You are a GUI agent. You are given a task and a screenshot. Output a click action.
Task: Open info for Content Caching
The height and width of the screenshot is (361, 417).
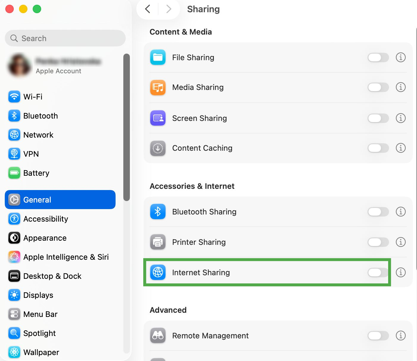click(x=401, y=148)
